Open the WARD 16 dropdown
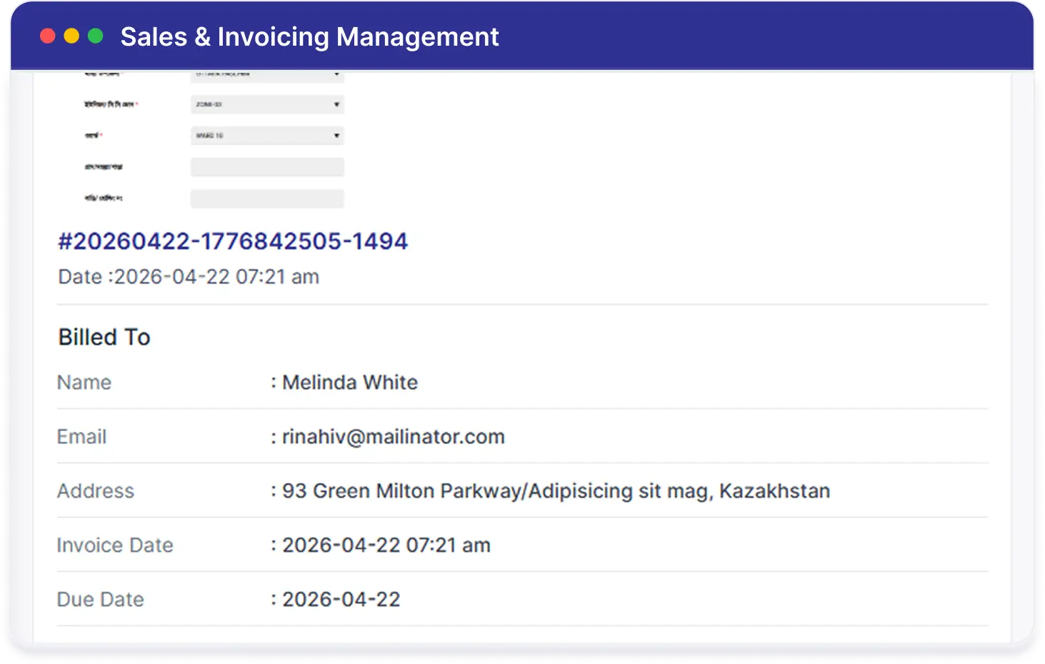 click(267, 136)
